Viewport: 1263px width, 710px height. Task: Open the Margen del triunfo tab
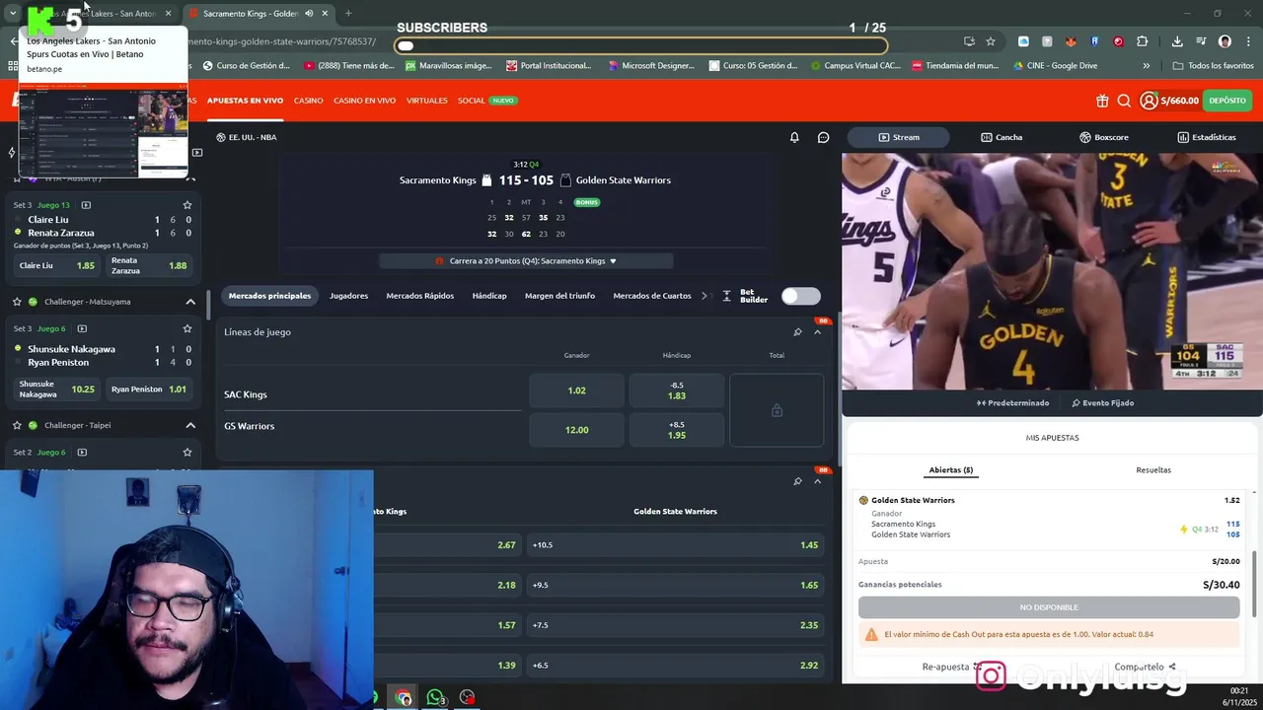point(559,296)
